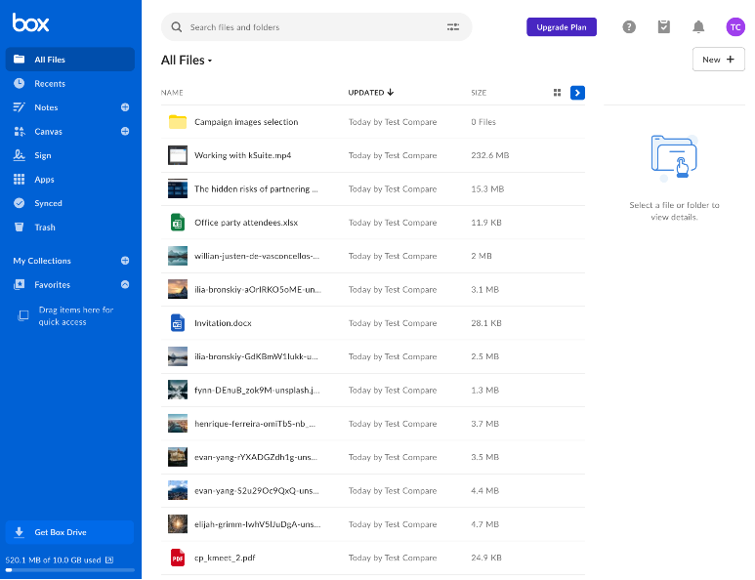This screenshot has width=755, height=580.
Task: Select The hidden risks of partnering thumbnail
Action: click(x=177, y=188)
